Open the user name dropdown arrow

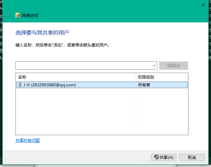pos(154,66)
